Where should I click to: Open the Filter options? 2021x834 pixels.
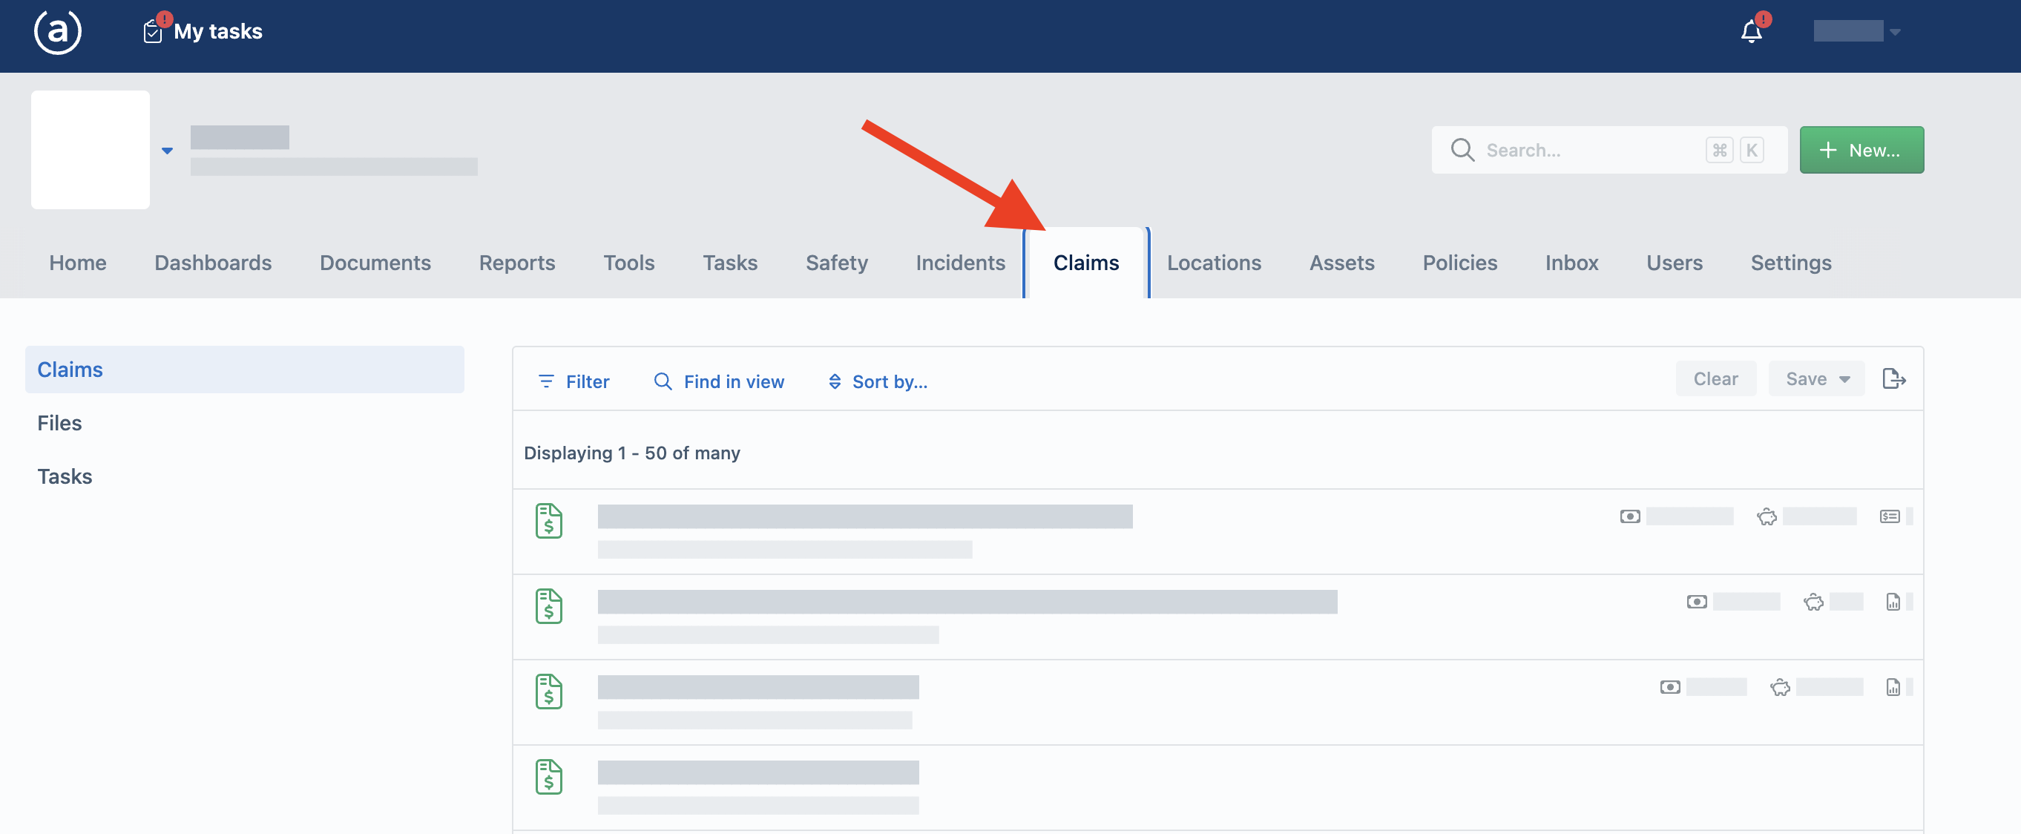(574, 381)
